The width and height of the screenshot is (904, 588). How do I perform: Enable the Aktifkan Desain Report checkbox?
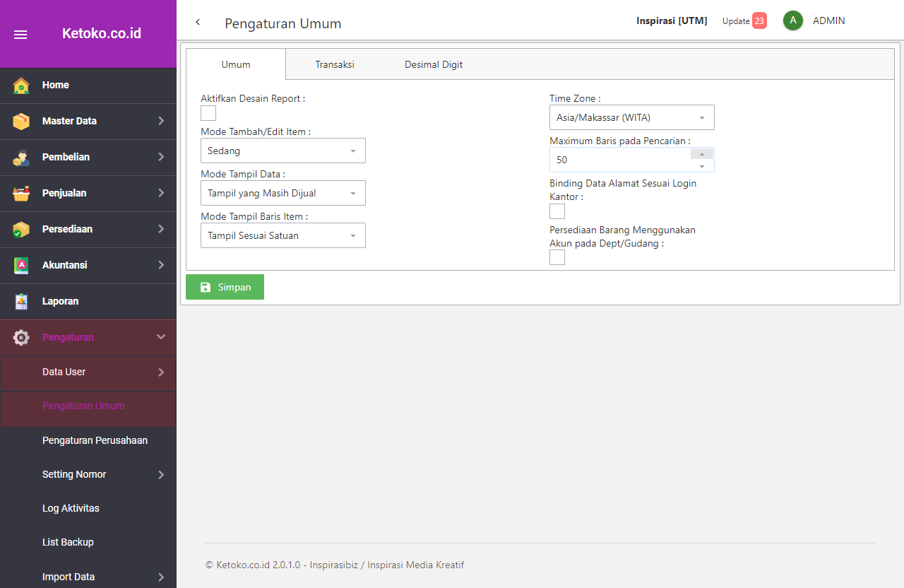pyautogui.click(x=208, y=113)
